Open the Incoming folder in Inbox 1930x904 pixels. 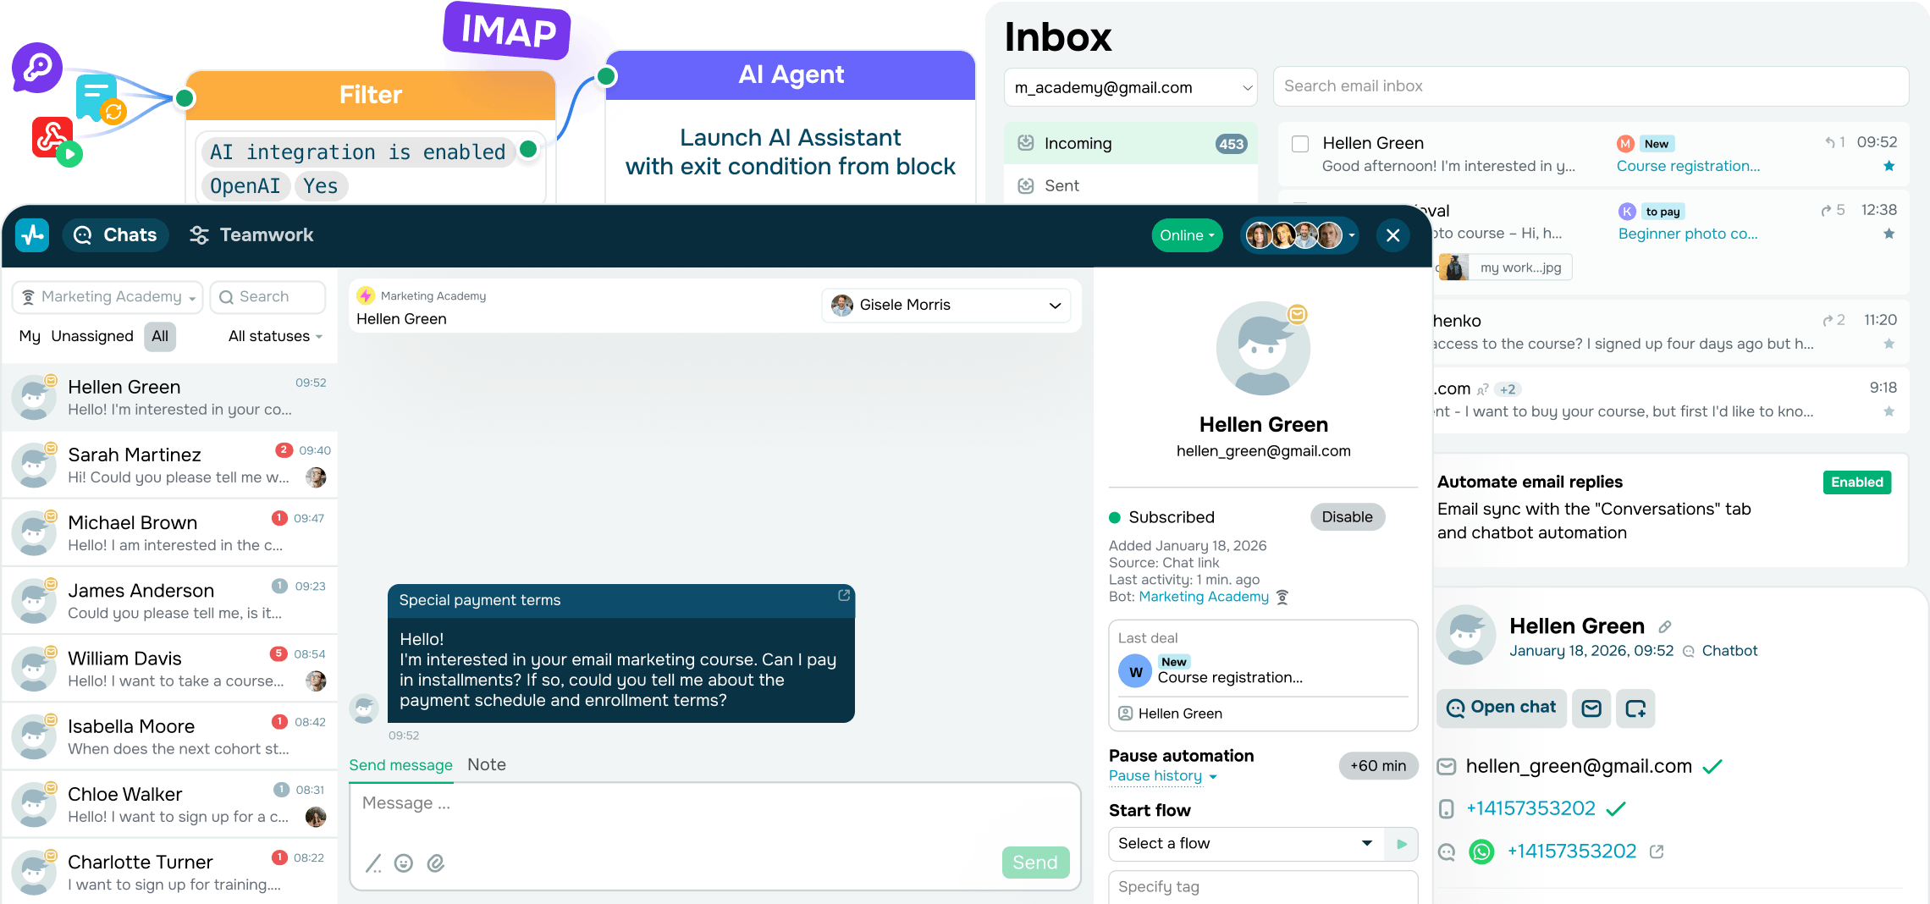click(1131, 143)
